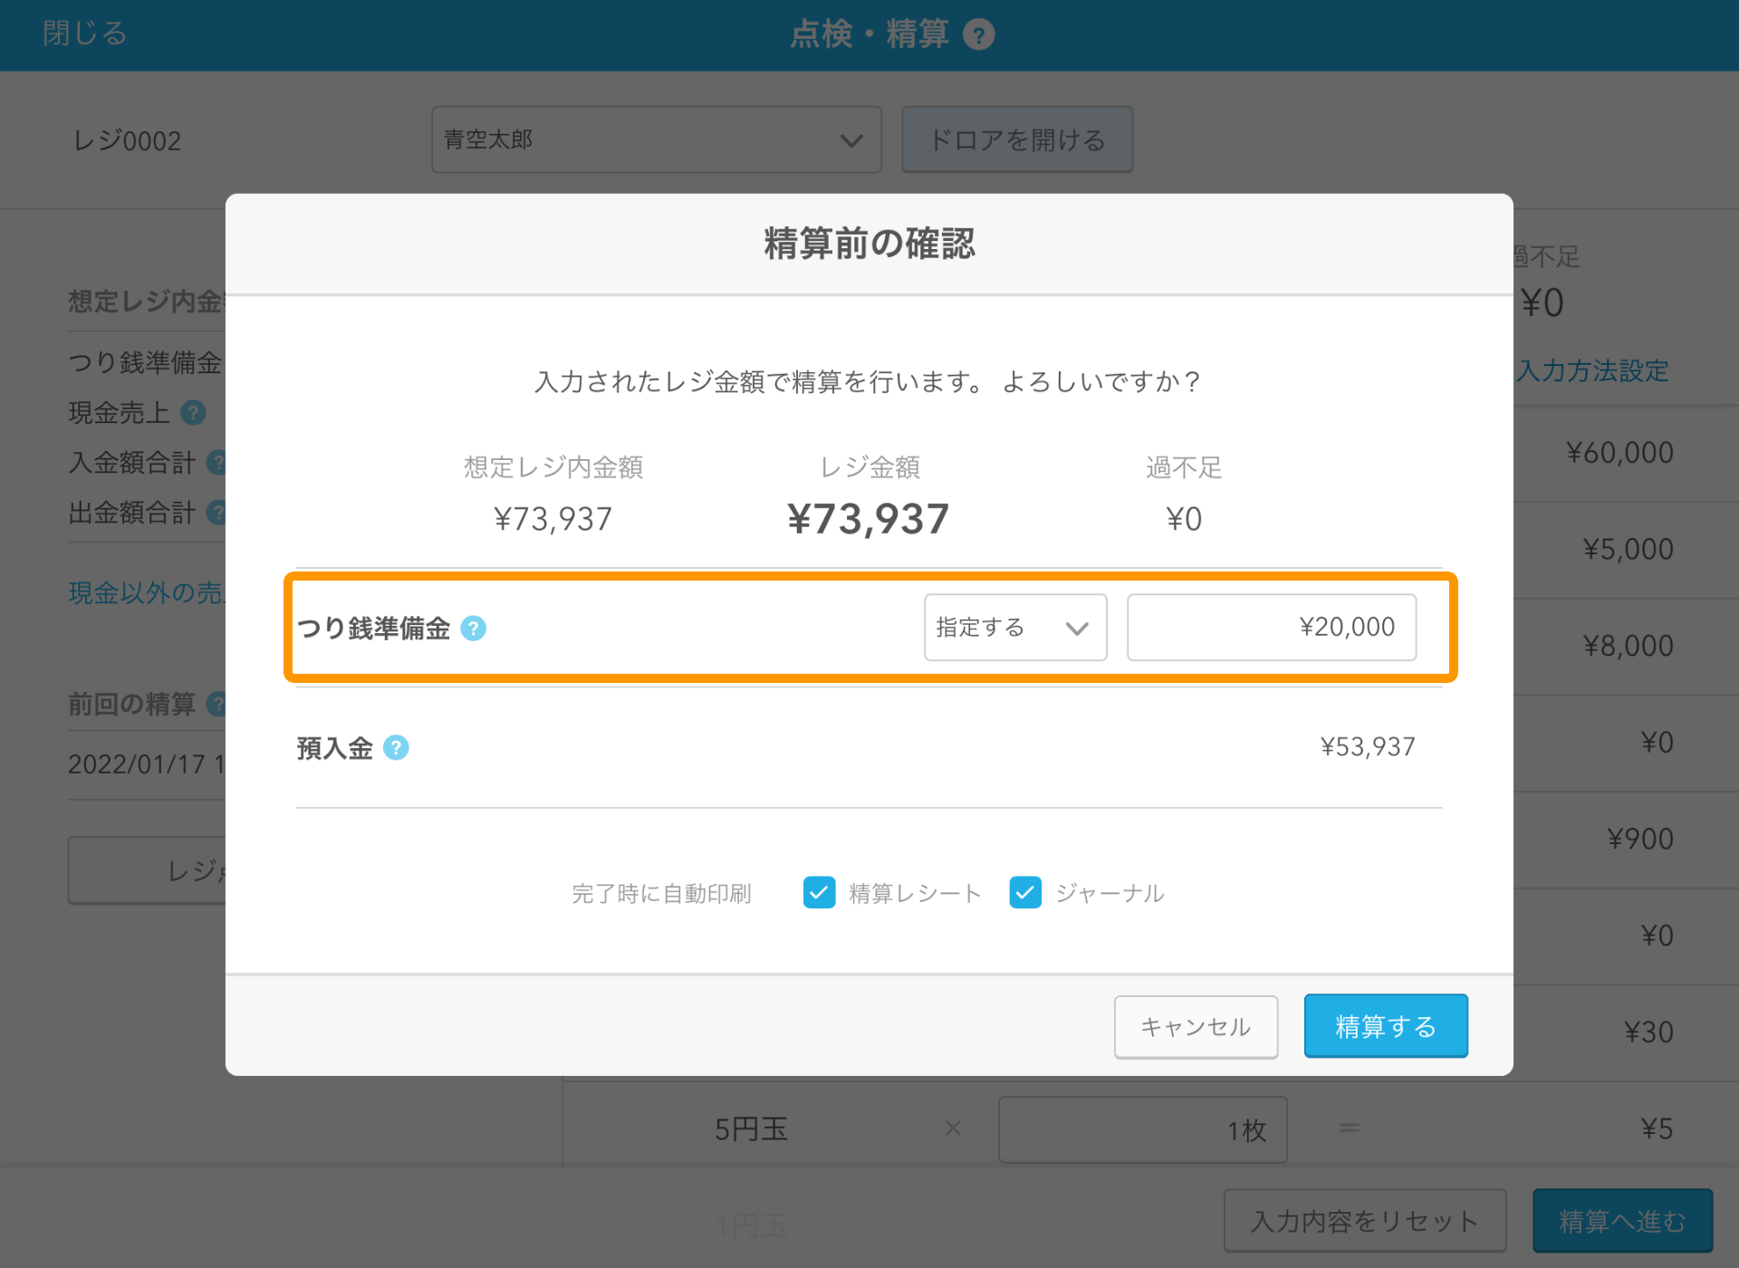Uncheck the 精算レシート checkbox

pyautogui.click(x=819, y=892)
